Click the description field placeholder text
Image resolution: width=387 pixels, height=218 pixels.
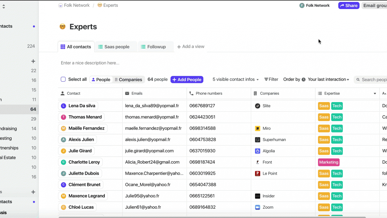tap(90, 63)
